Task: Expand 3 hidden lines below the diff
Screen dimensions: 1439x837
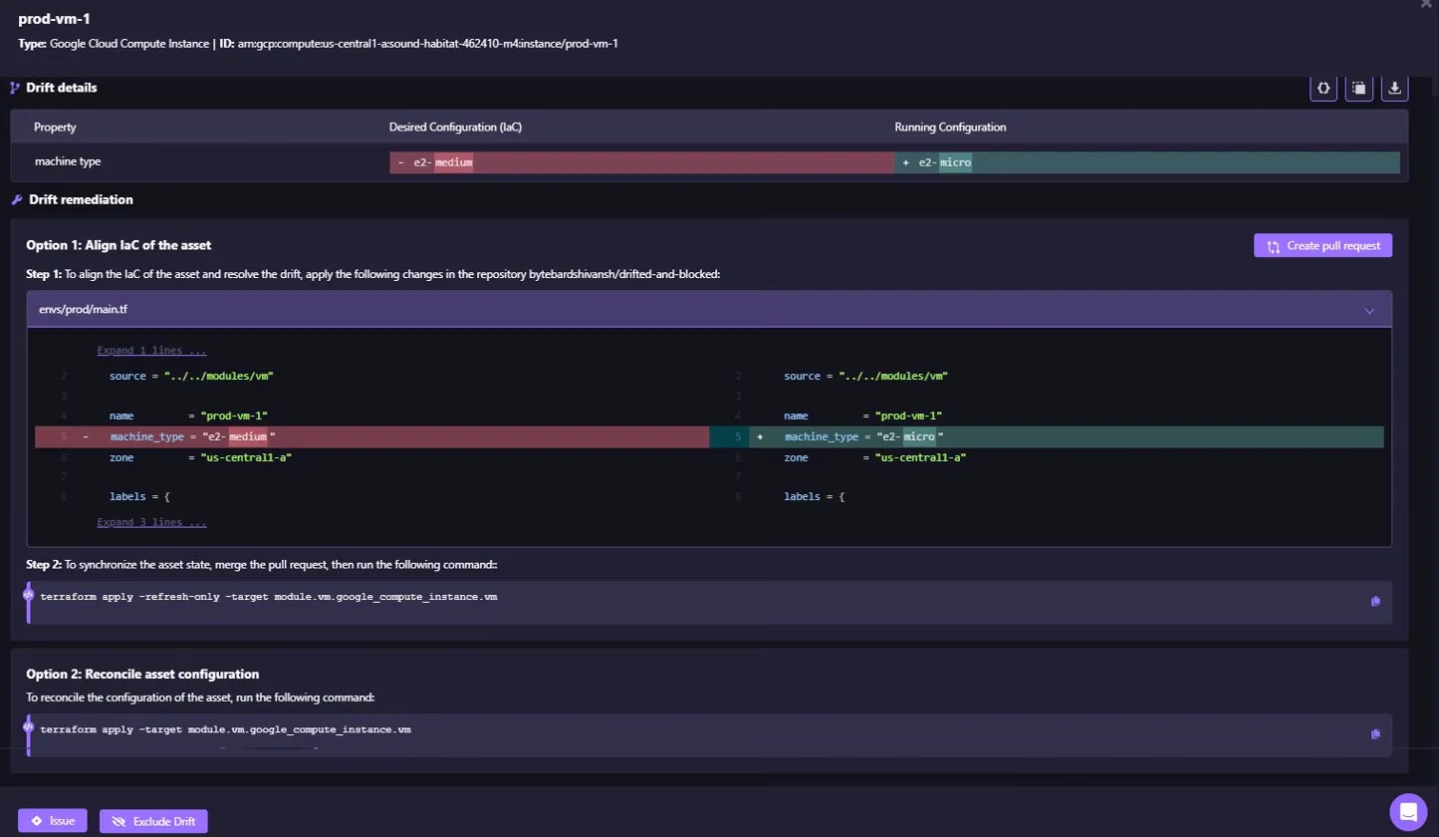Action: (152, 522)
